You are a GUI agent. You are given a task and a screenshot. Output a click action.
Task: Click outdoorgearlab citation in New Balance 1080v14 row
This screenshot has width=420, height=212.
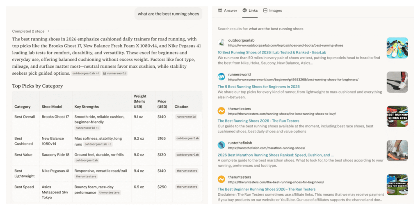click(188, 138)
